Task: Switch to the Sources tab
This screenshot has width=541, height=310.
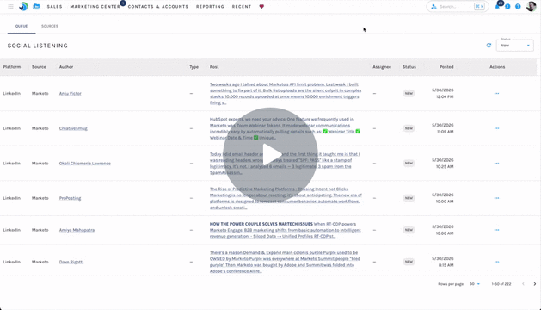Action: 50,27
